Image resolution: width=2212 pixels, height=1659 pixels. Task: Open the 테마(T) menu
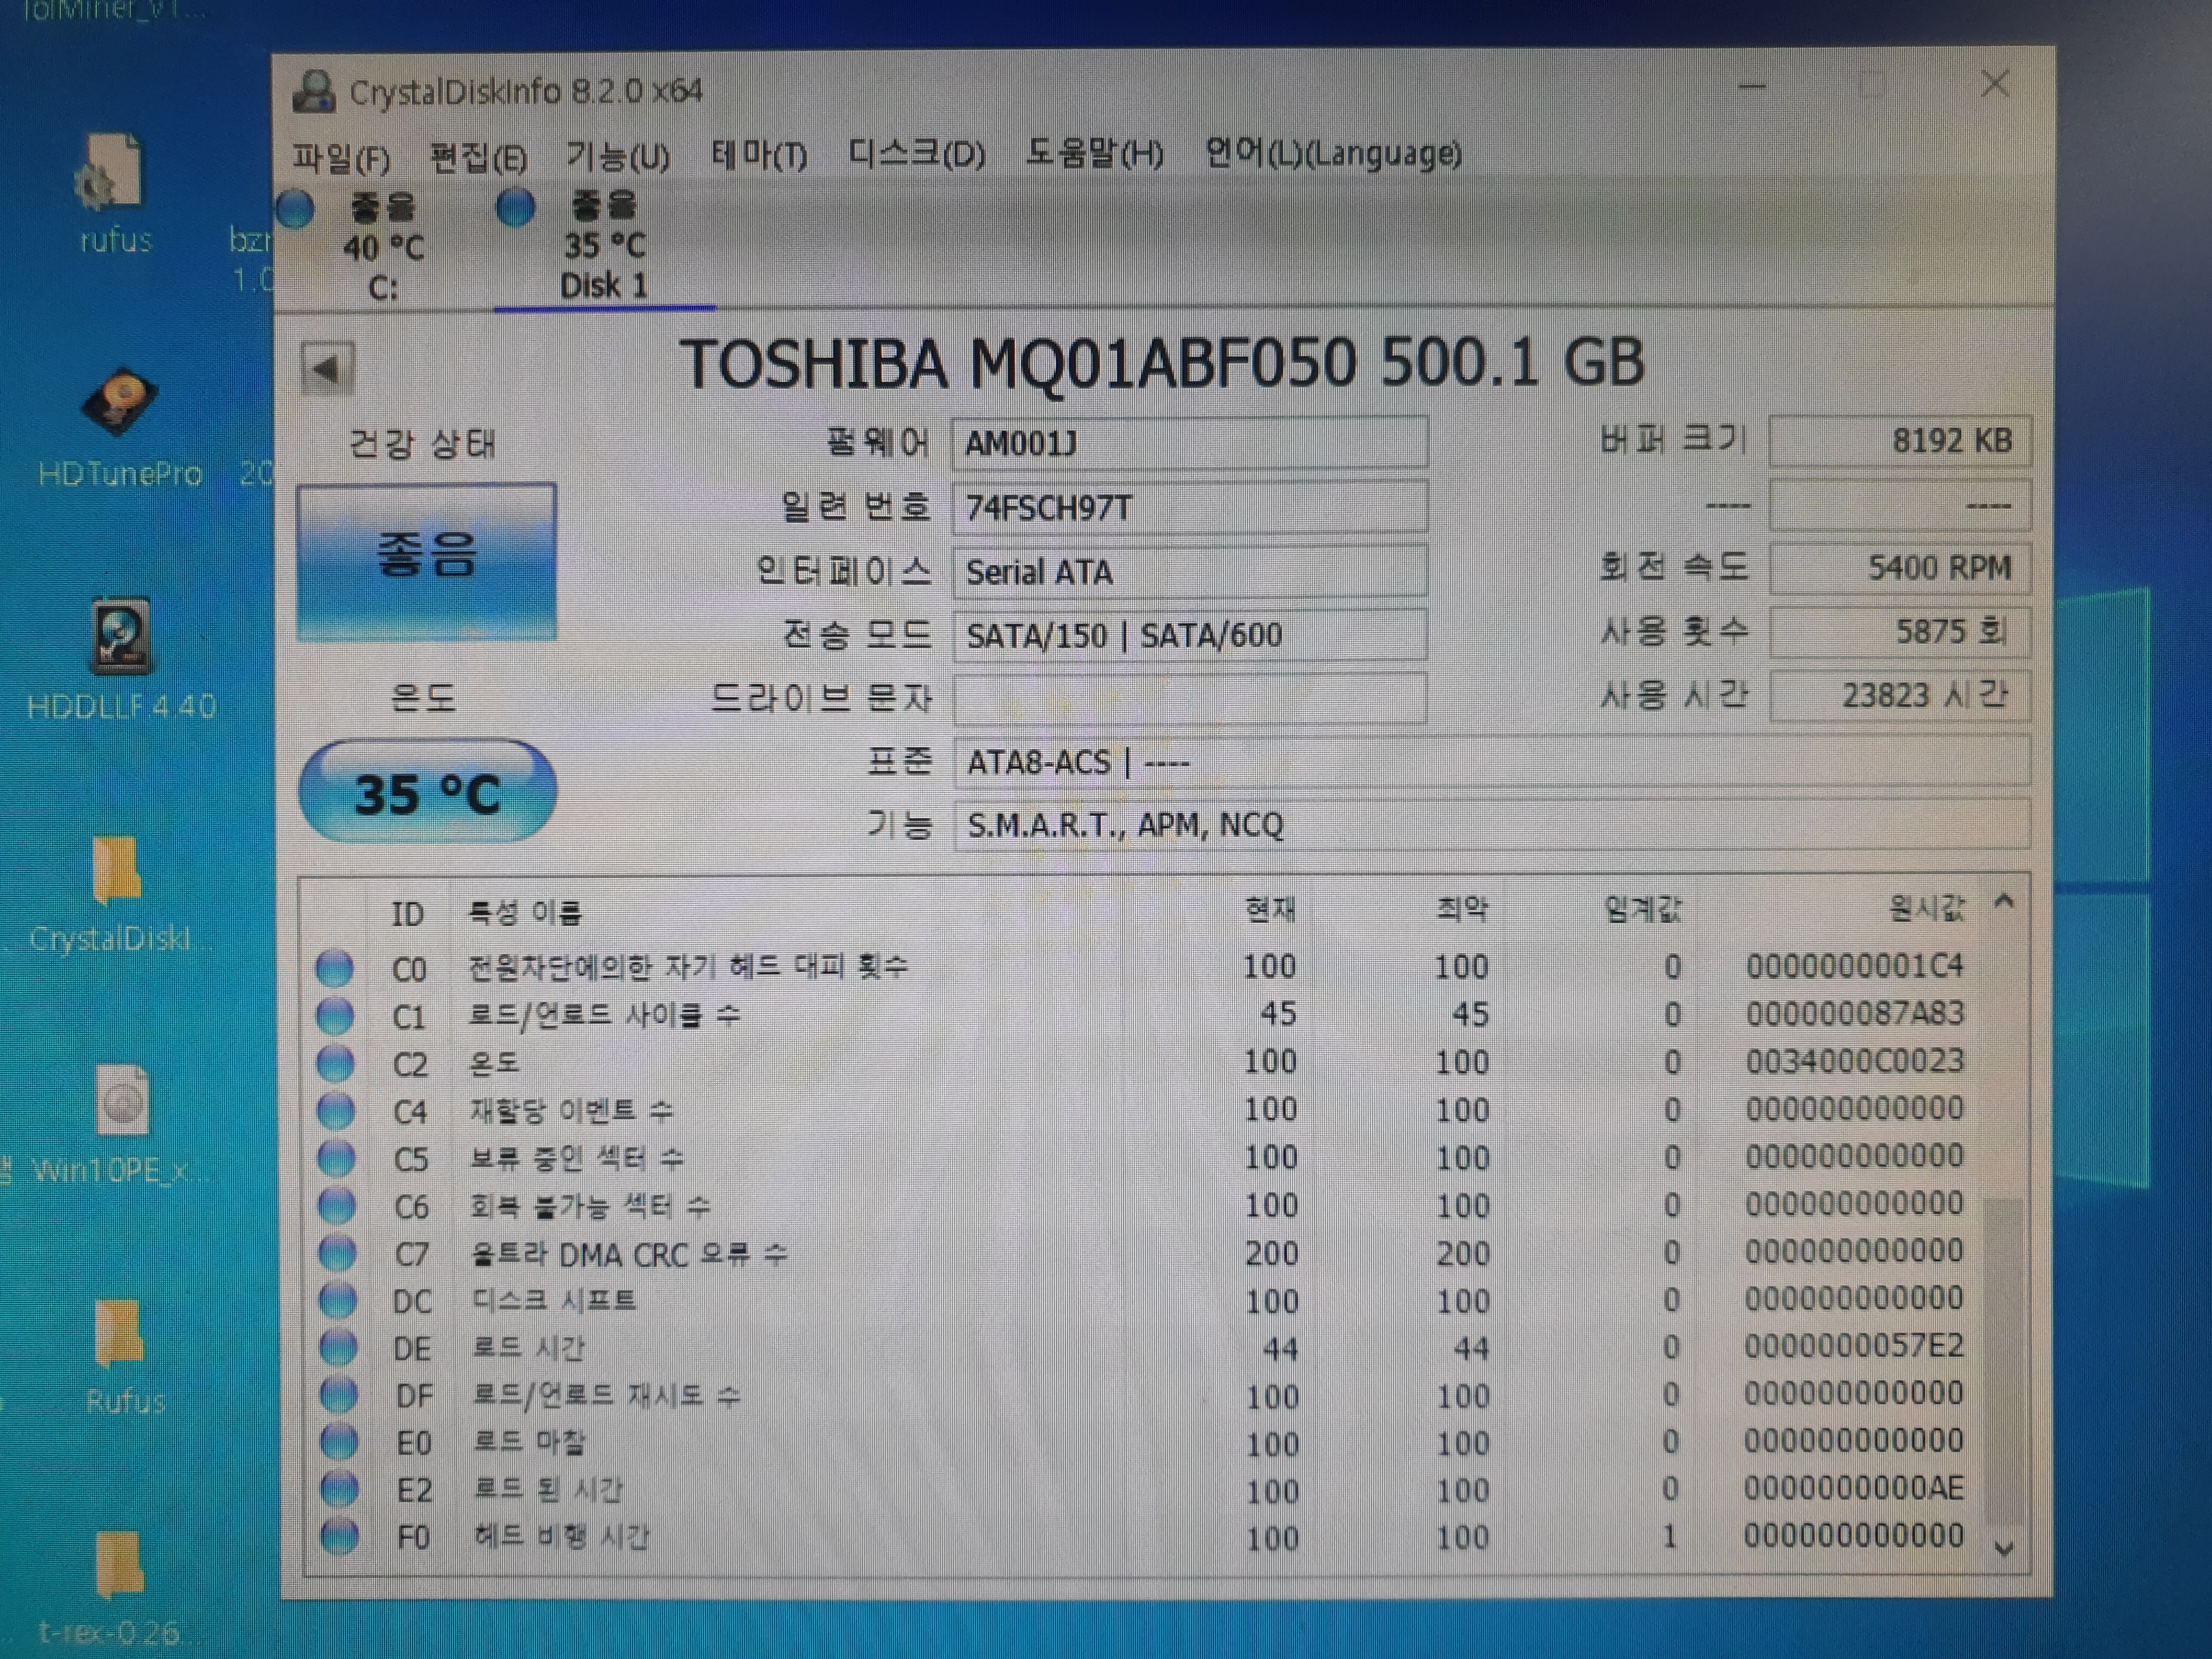click(759, 155)
